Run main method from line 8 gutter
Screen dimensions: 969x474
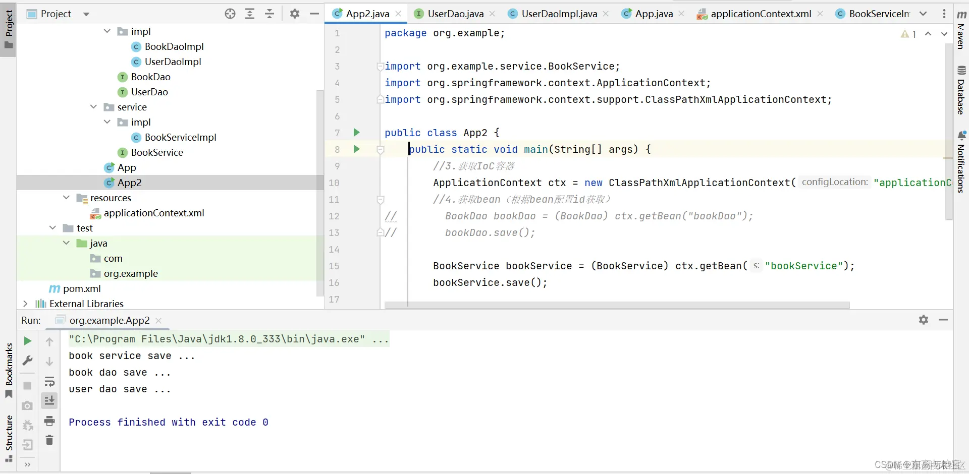357,149
